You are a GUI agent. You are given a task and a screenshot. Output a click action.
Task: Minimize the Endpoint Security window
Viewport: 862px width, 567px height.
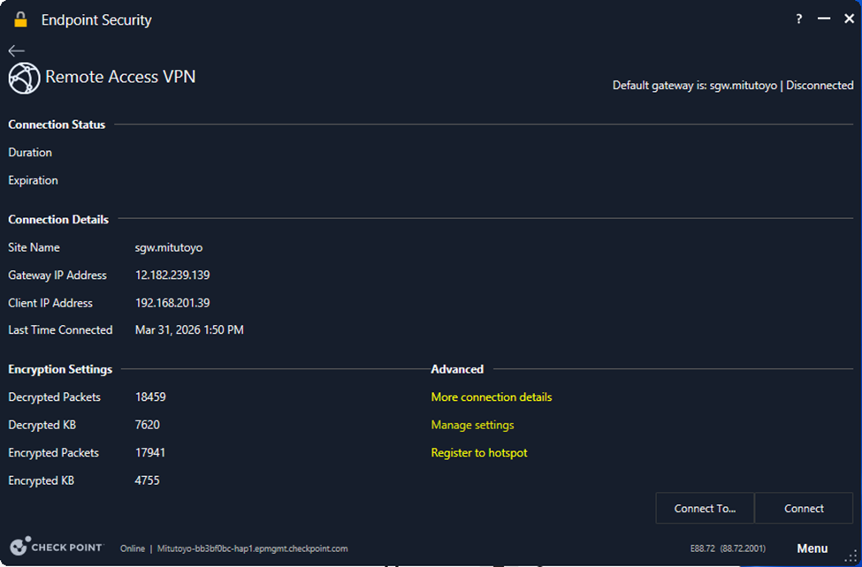[x=824, y=19]
